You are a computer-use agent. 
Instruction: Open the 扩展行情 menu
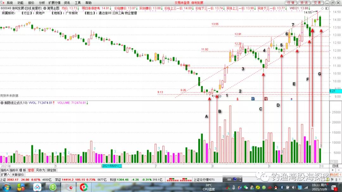tap(54, 3)
